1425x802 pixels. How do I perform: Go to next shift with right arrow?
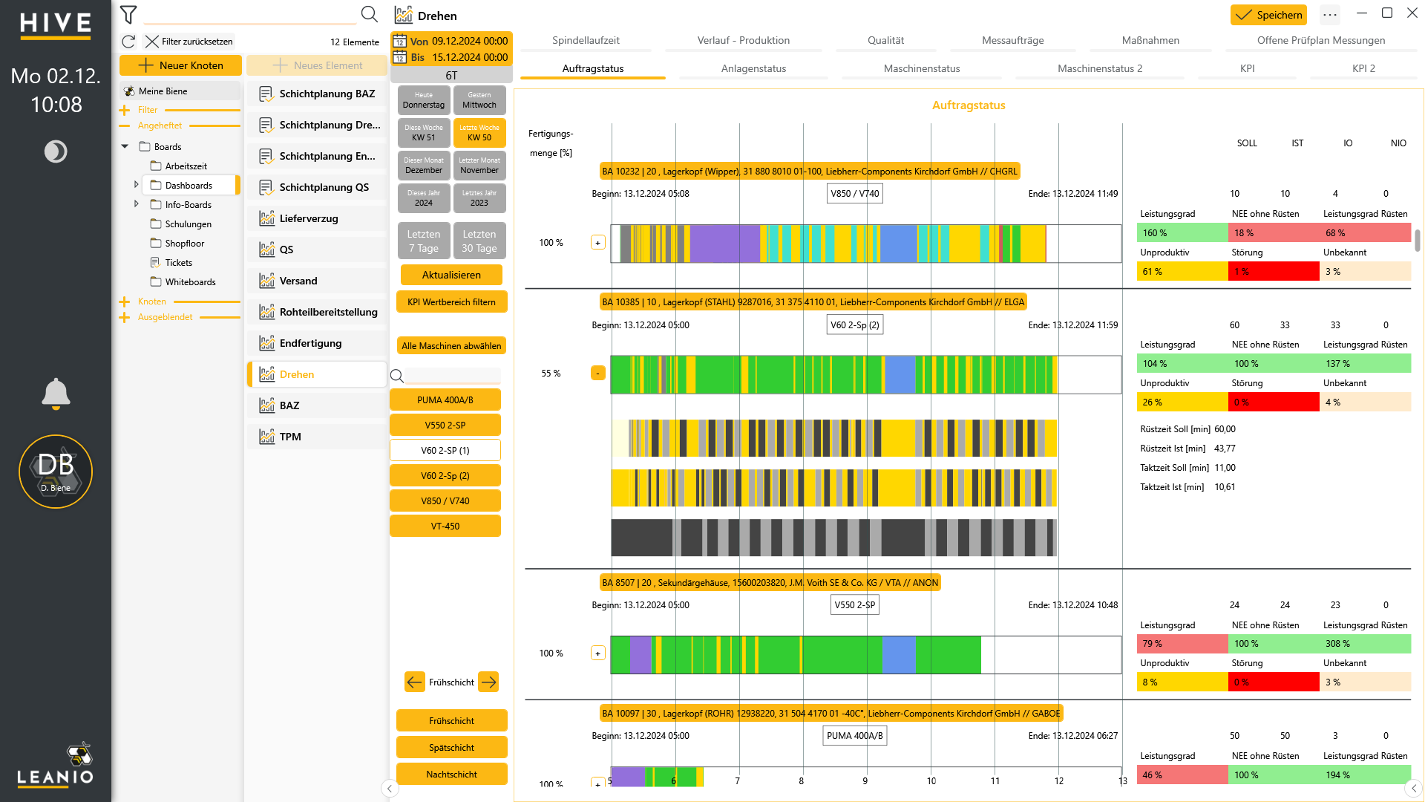(488, 682)
